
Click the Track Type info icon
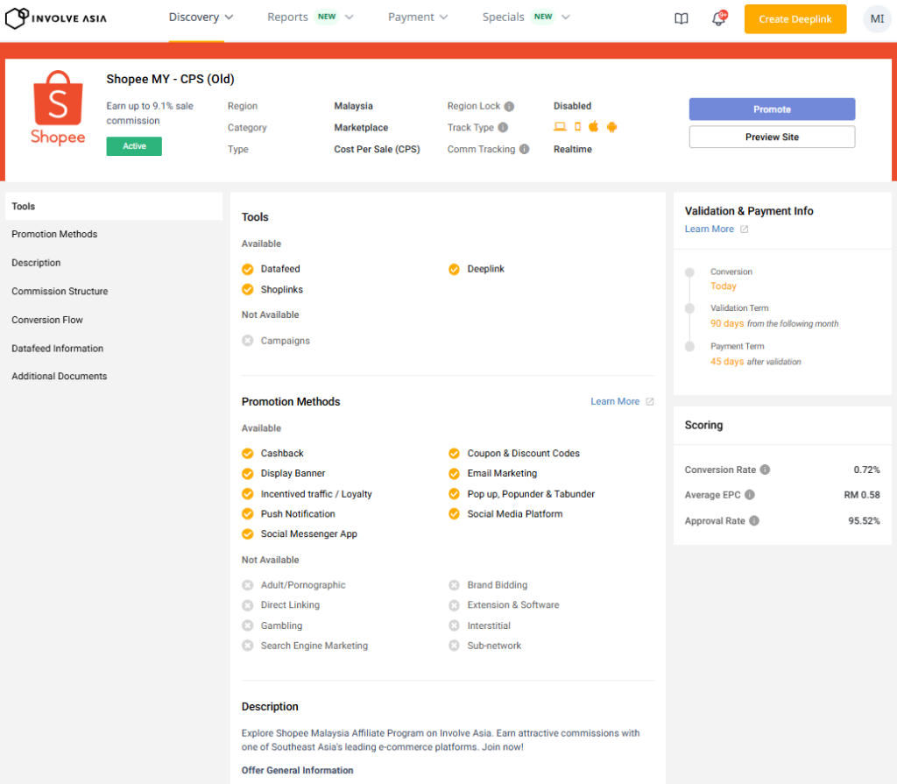point(503,128)
